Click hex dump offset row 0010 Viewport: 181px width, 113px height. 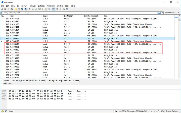[4, 94]
